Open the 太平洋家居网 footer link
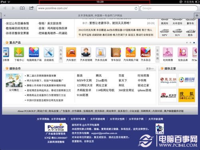 tap(156, 119)
